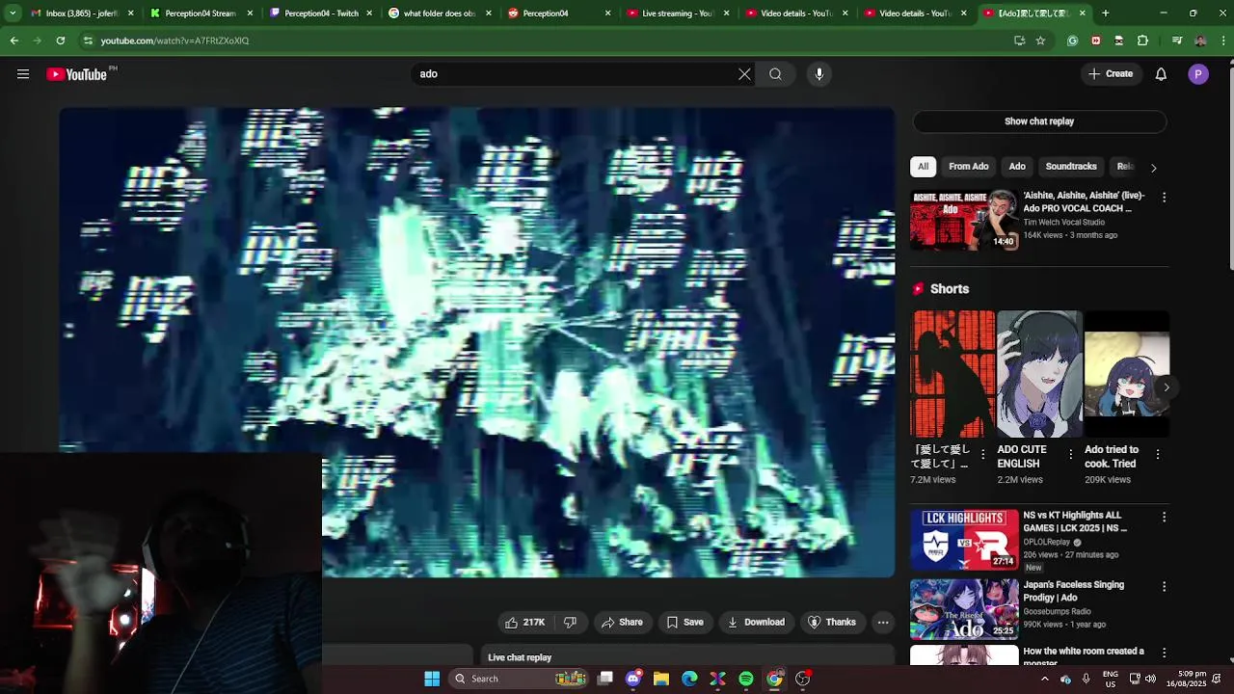Download the video
The height and width of the screenshot is (694, 1234).
[756, 623]
